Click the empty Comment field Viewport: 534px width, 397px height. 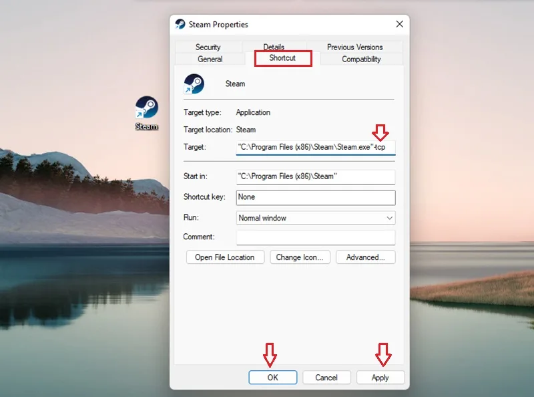point(316,237)
